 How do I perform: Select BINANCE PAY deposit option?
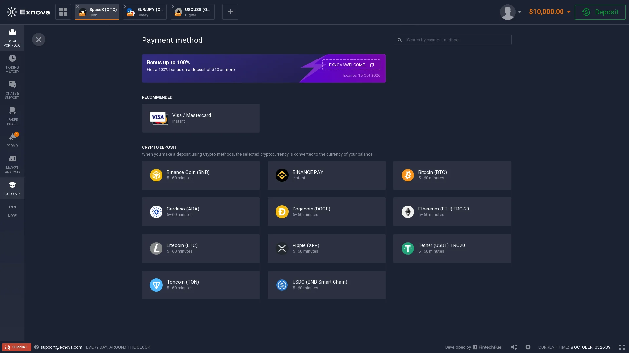pos(327,175)
